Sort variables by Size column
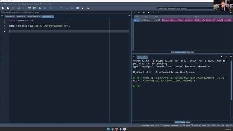The height and width of the screenshot is (131, 233). [157, 17]
